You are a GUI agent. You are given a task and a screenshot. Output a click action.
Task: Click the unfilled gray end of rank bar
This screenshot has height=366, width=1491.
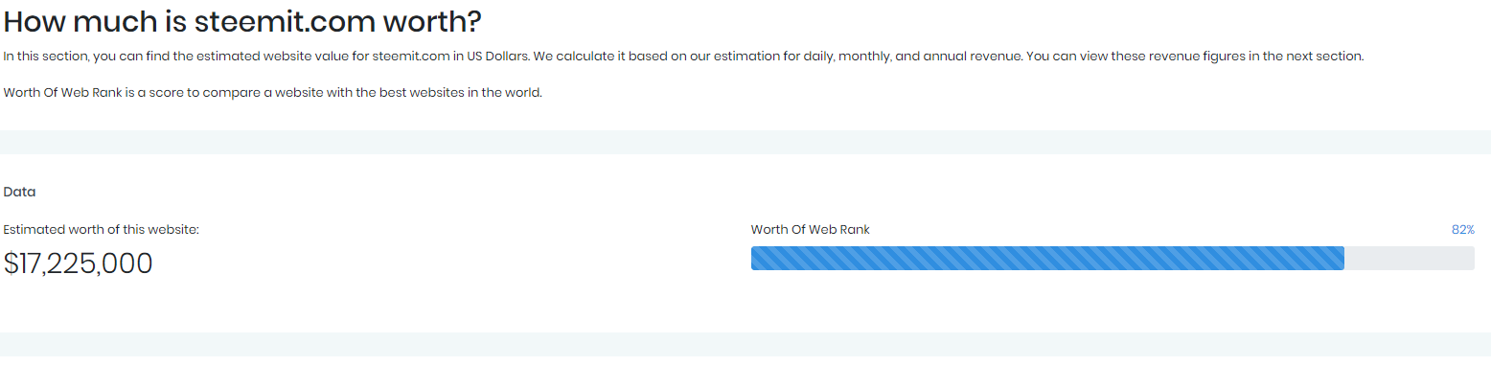coord(1410,258)
